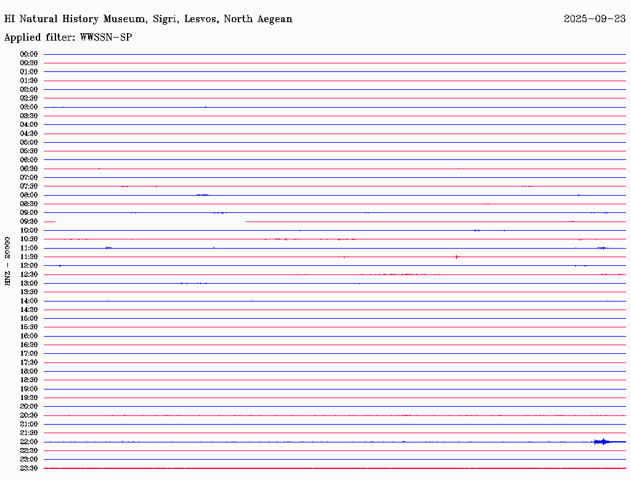Viewport: 631px width, 480px height.
Task: Click the 00:30 time label
Action: pyautogui.click(x=29, y=63)
